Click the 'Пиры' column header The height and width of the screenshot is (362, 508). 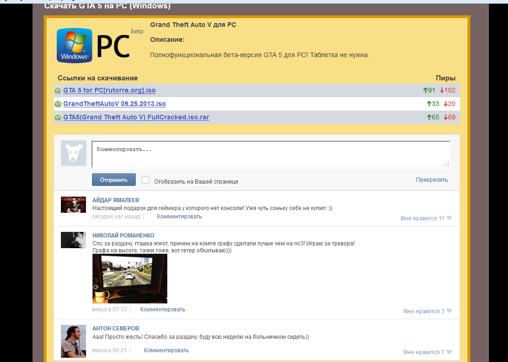click(x=446, y=78)
